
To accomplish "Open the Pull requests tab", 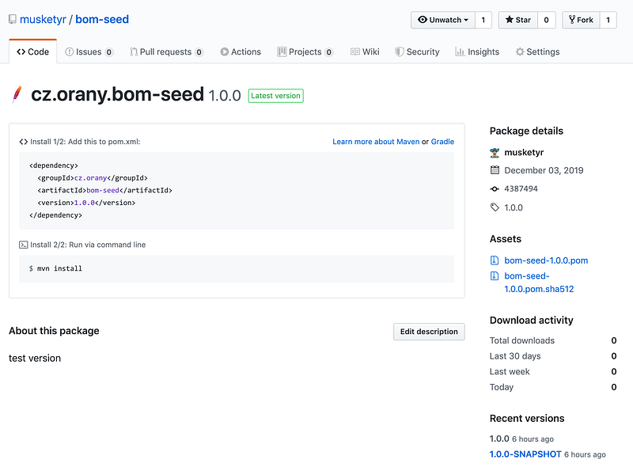I will pyautogui.click(x=166, y=51).
